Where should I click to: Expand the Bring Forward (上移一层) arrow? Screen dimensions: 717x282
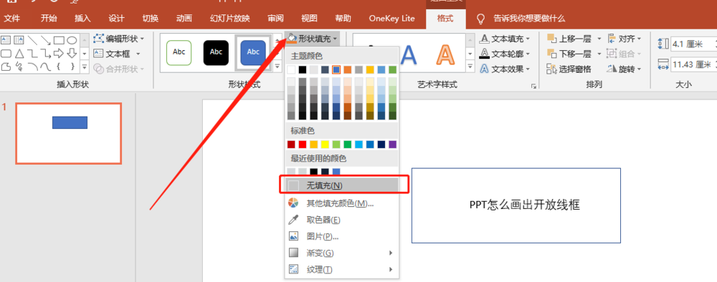tap(599, 39)
